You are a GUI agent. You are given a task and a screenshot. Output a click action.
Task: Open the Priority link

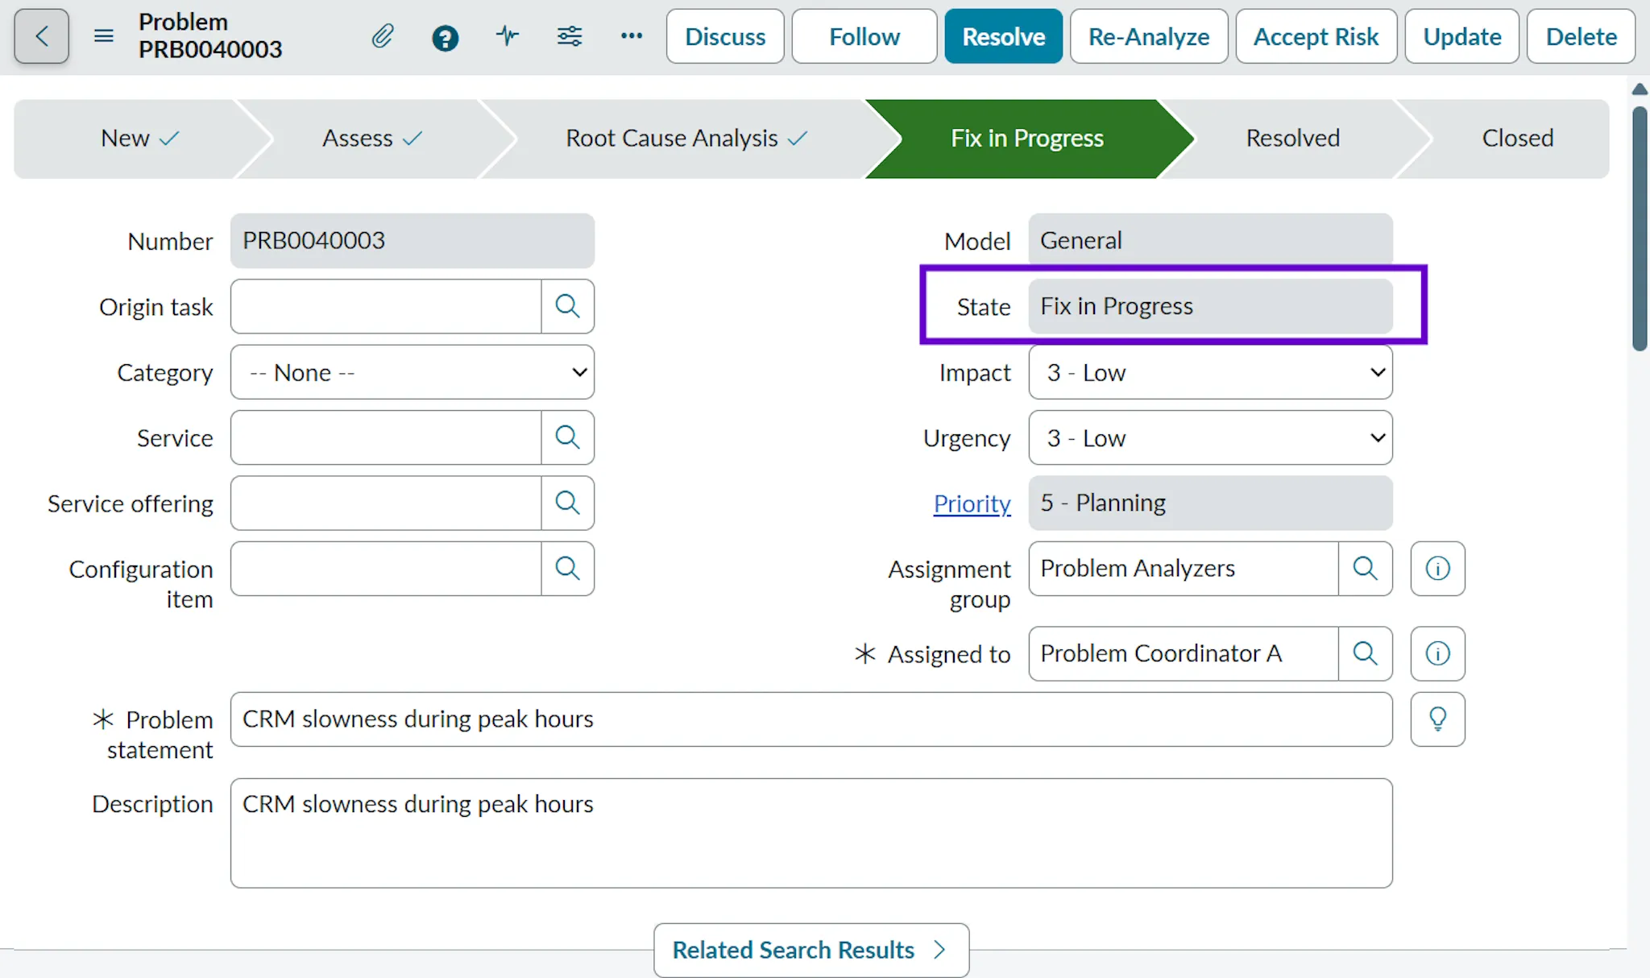tap(972, 504)
